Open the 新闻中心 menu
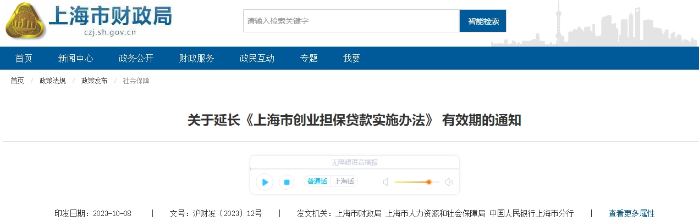The image size is (699, 221). pos(76,58)
